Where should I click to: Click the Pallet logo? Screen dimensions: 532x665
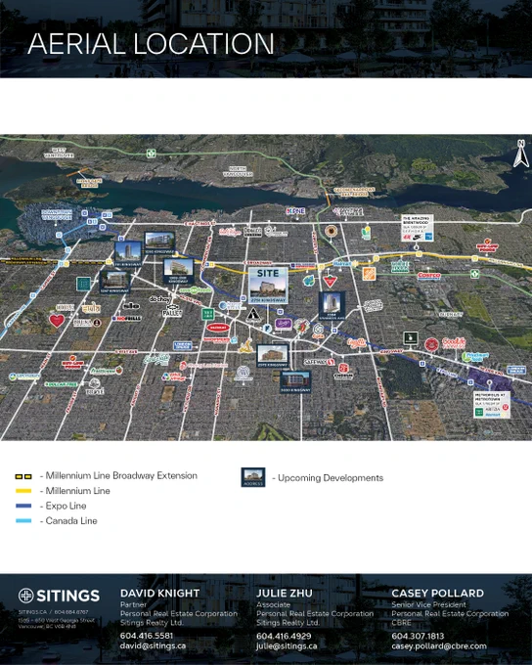172,311
